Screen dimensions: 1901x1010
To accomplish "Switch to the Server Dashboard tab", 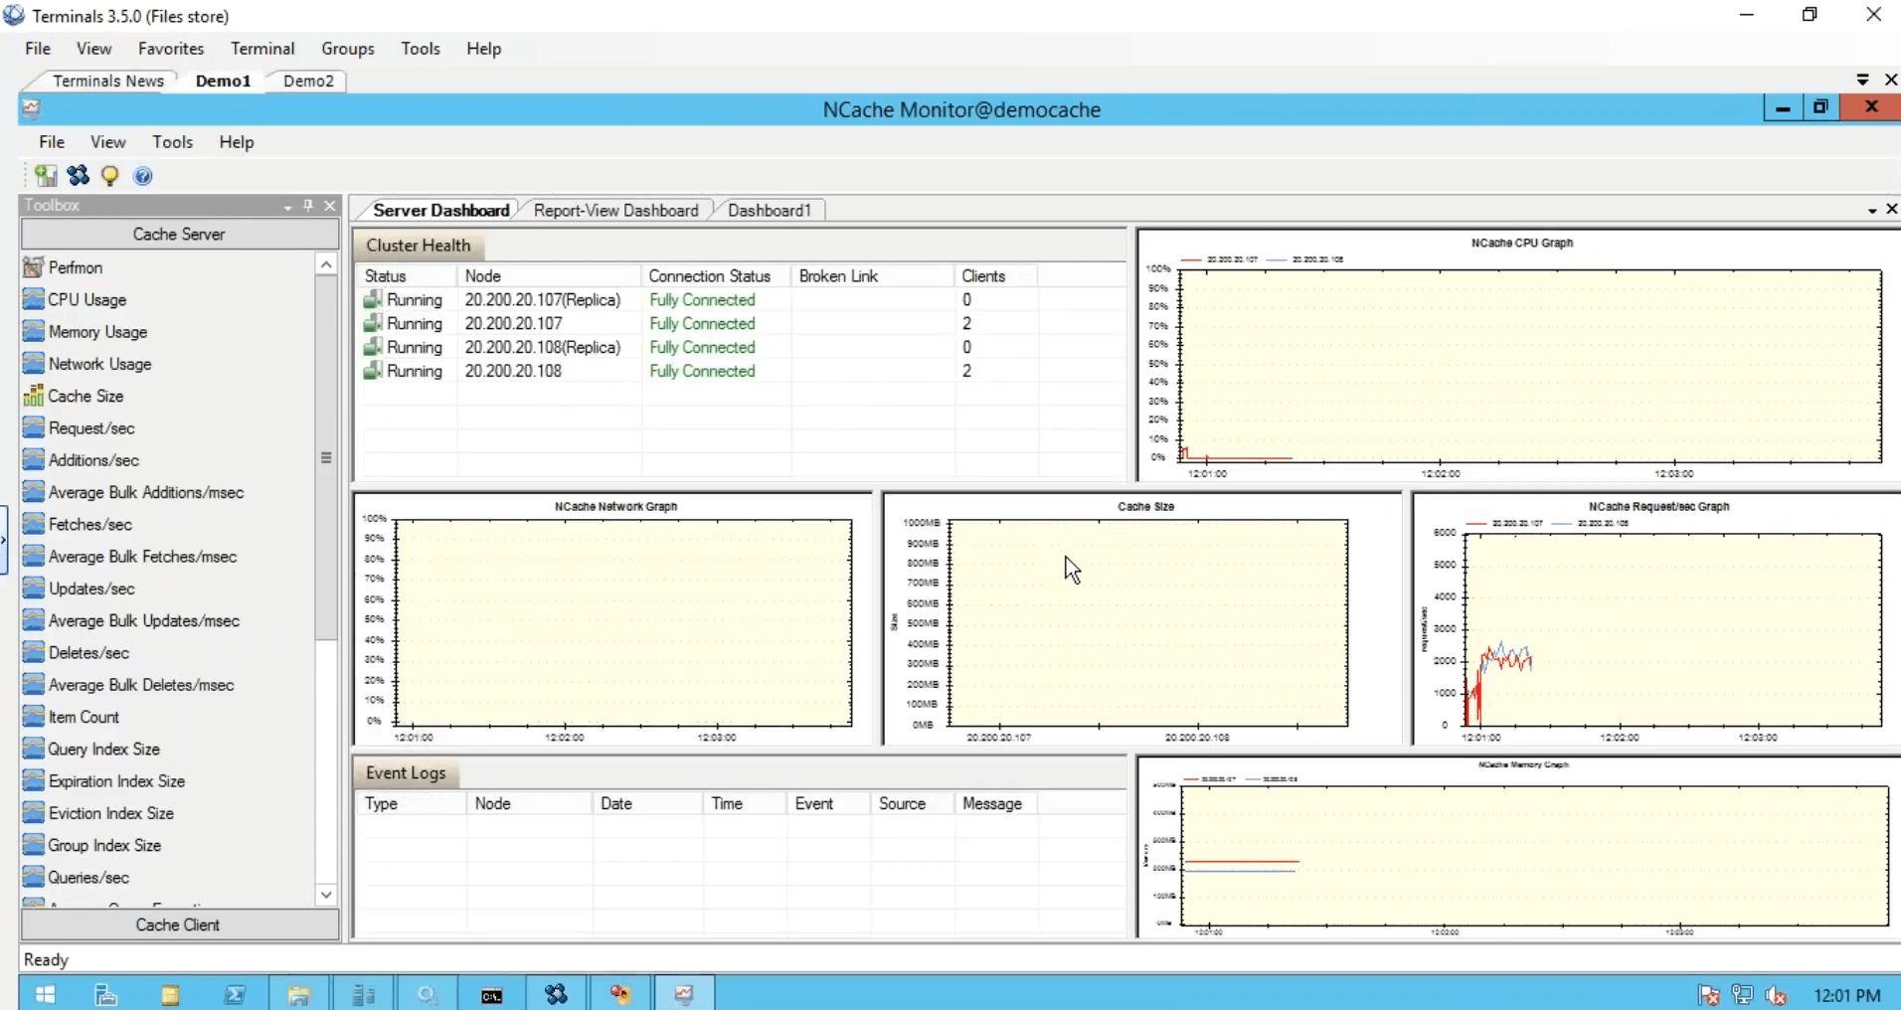I will pos(440,210).
